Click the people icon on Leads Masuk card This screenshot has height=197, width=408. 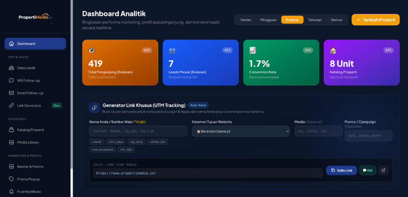coord(172,51)
